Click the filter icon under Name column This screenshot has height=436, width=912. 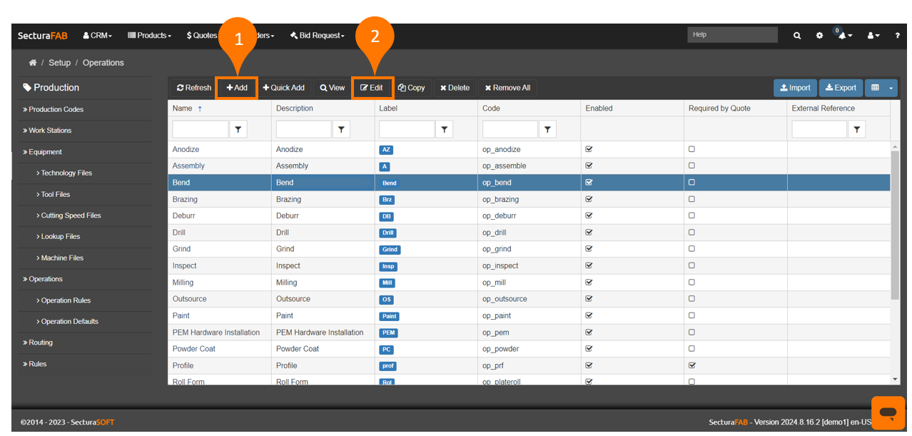pos(238,129)
